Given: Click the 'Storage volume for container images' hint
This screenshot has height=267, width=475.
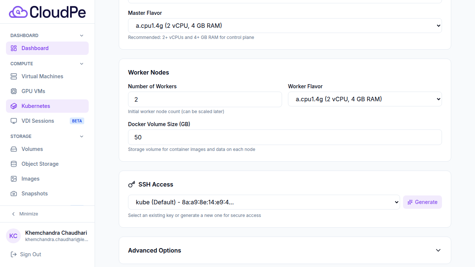Looking at the screenshot, I should 191,149.
